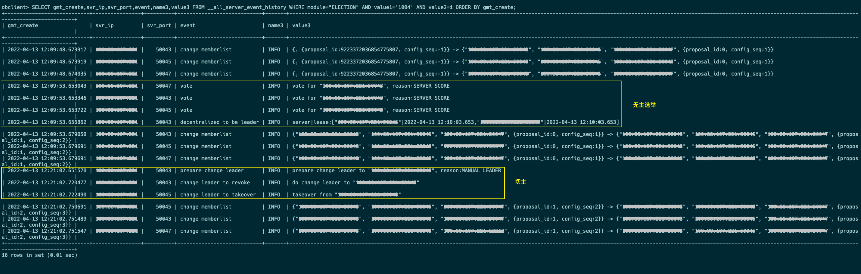Viewport: 861px width, 274px height.
Task: Click the yellow 无主选举 annotation label
Action: [644, 105]
